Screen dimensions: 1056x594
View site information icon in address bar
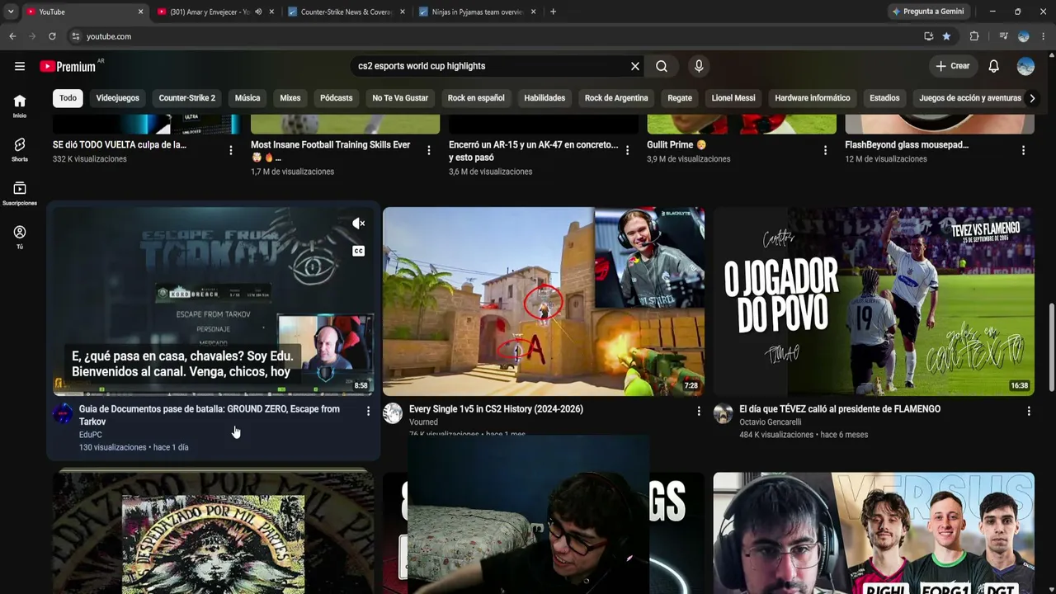(75, 36)
